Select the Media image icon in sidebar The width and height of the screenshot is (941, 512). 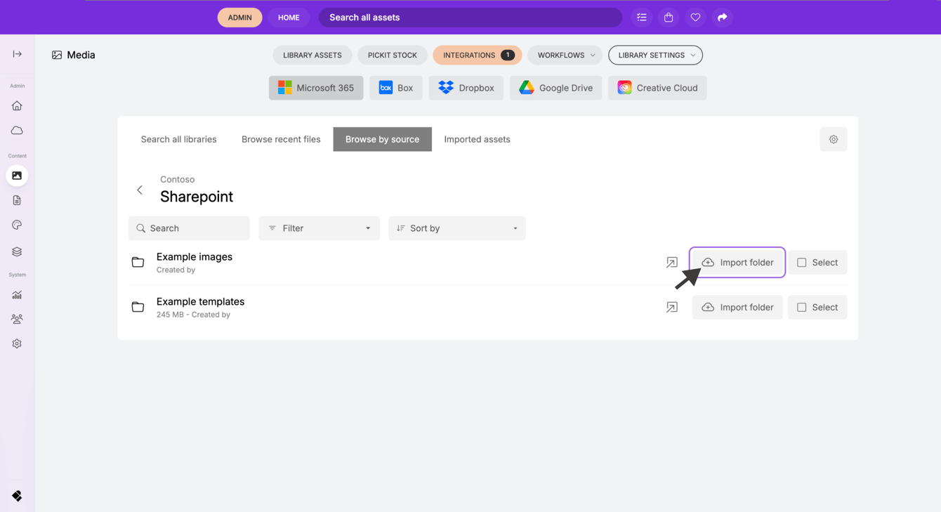[x=17, y=176]
